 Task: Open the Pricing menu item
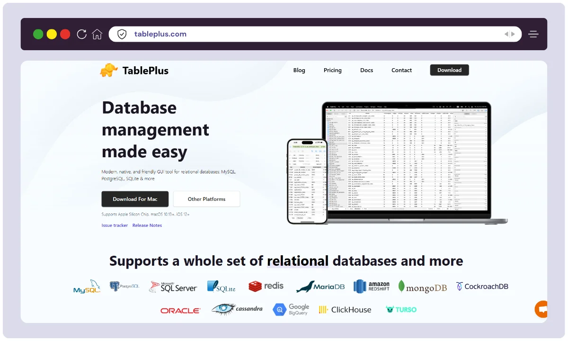333,70
